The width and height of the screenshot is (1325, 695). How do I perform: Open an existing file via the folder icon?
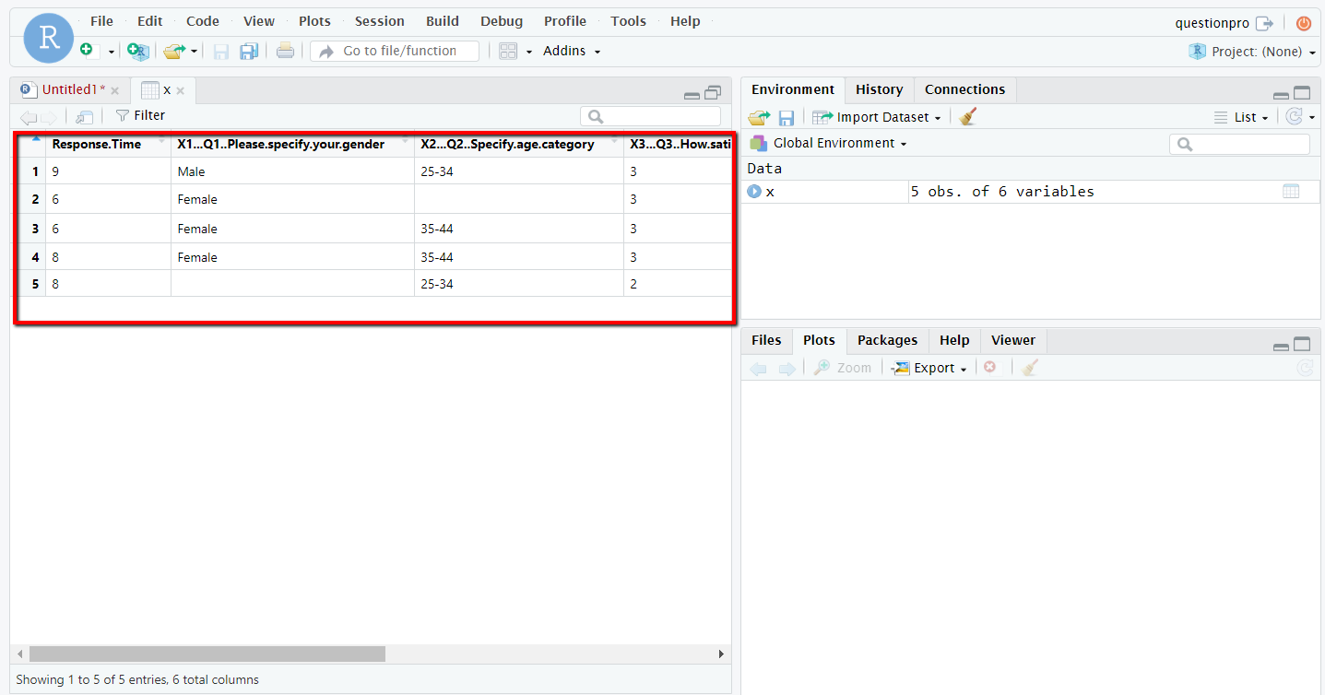pos(174,51)
